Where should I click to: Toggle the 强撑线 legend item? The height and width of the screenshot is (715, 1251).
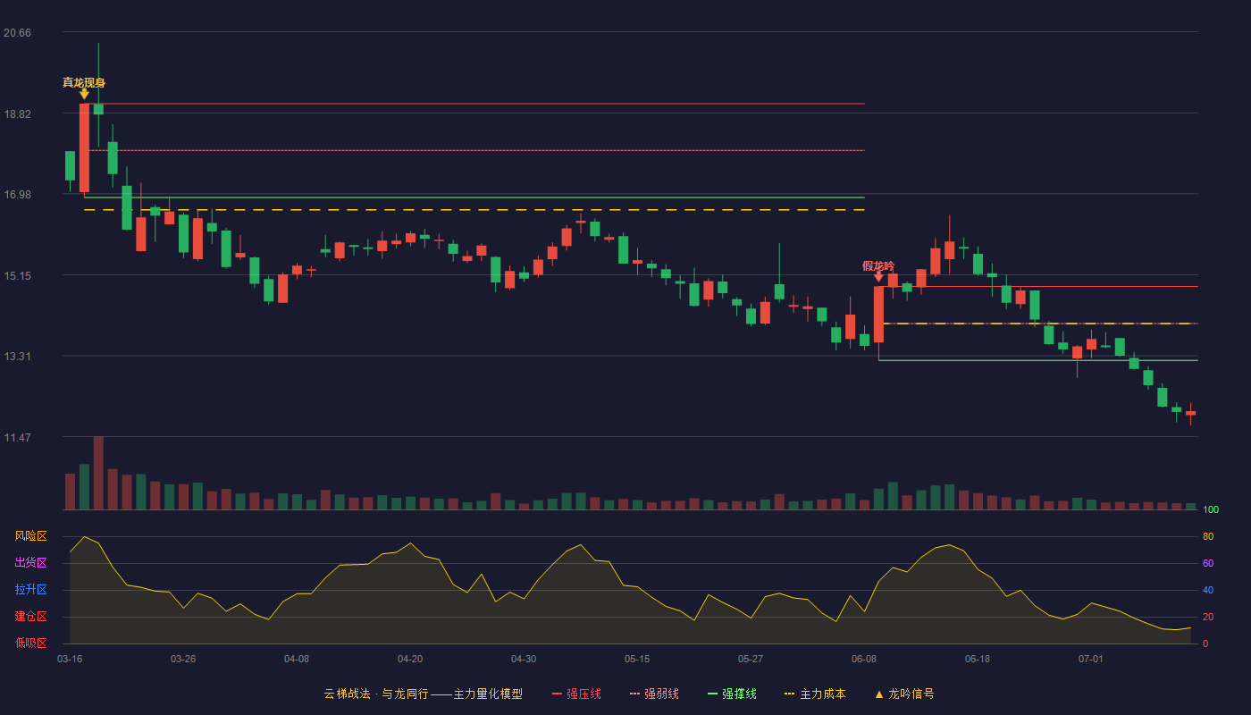(732, 694)
